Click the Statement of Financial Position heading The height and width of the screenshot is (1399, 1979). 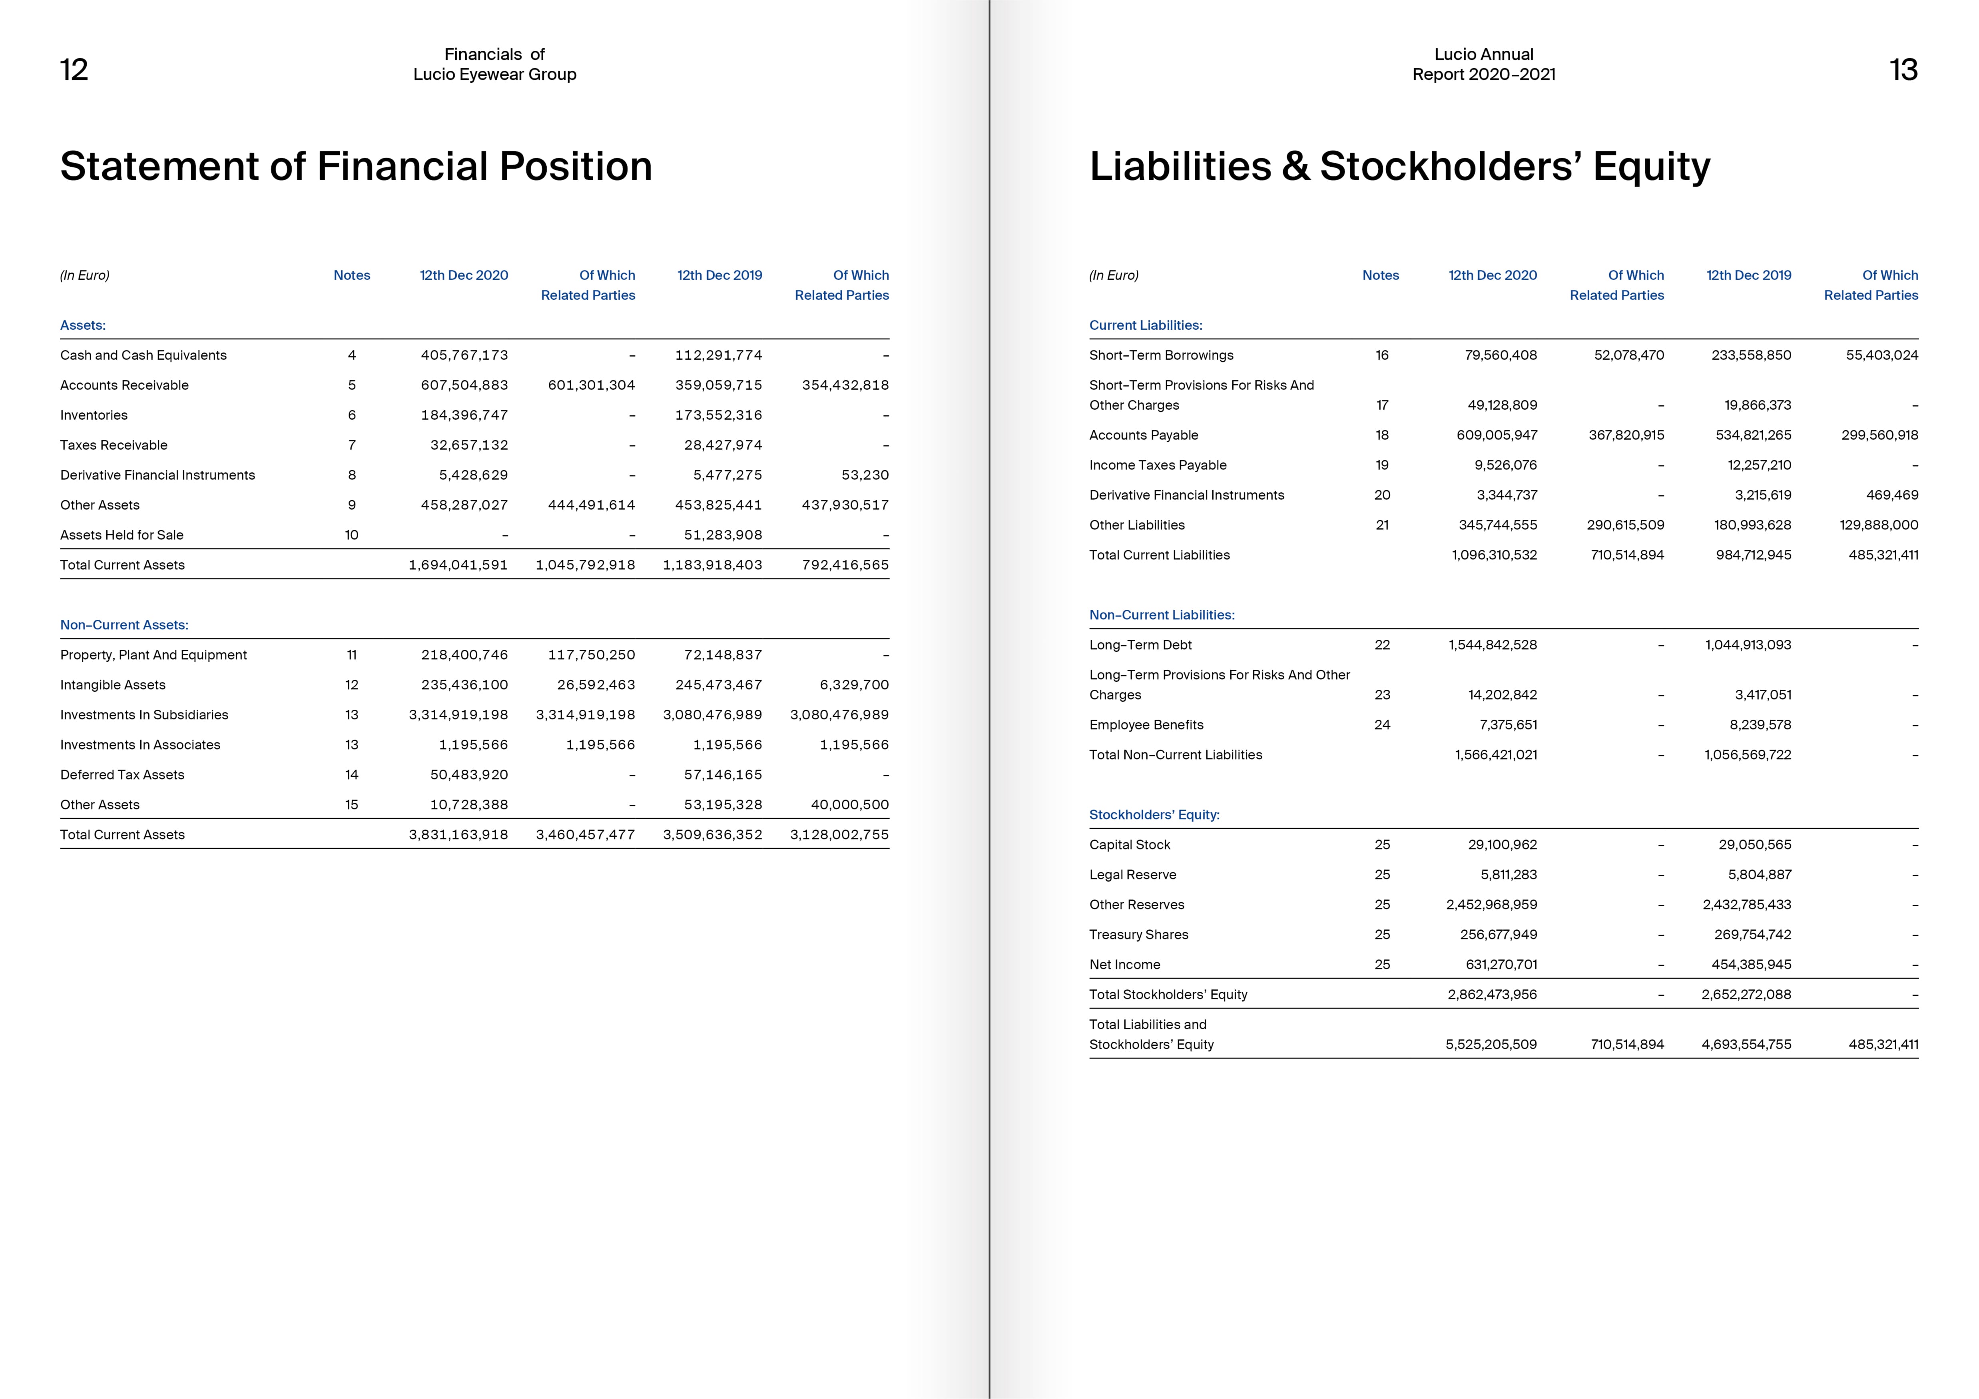[356, 166]
